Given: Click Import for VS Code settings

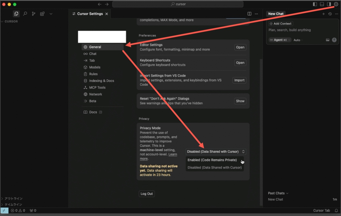Looking at the screenshot, I should point(239,80).
